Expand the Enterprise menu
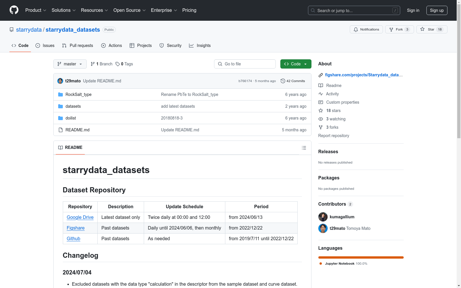Screen dimensions: 461x288 pyautogui.click(x=164, y=10)
